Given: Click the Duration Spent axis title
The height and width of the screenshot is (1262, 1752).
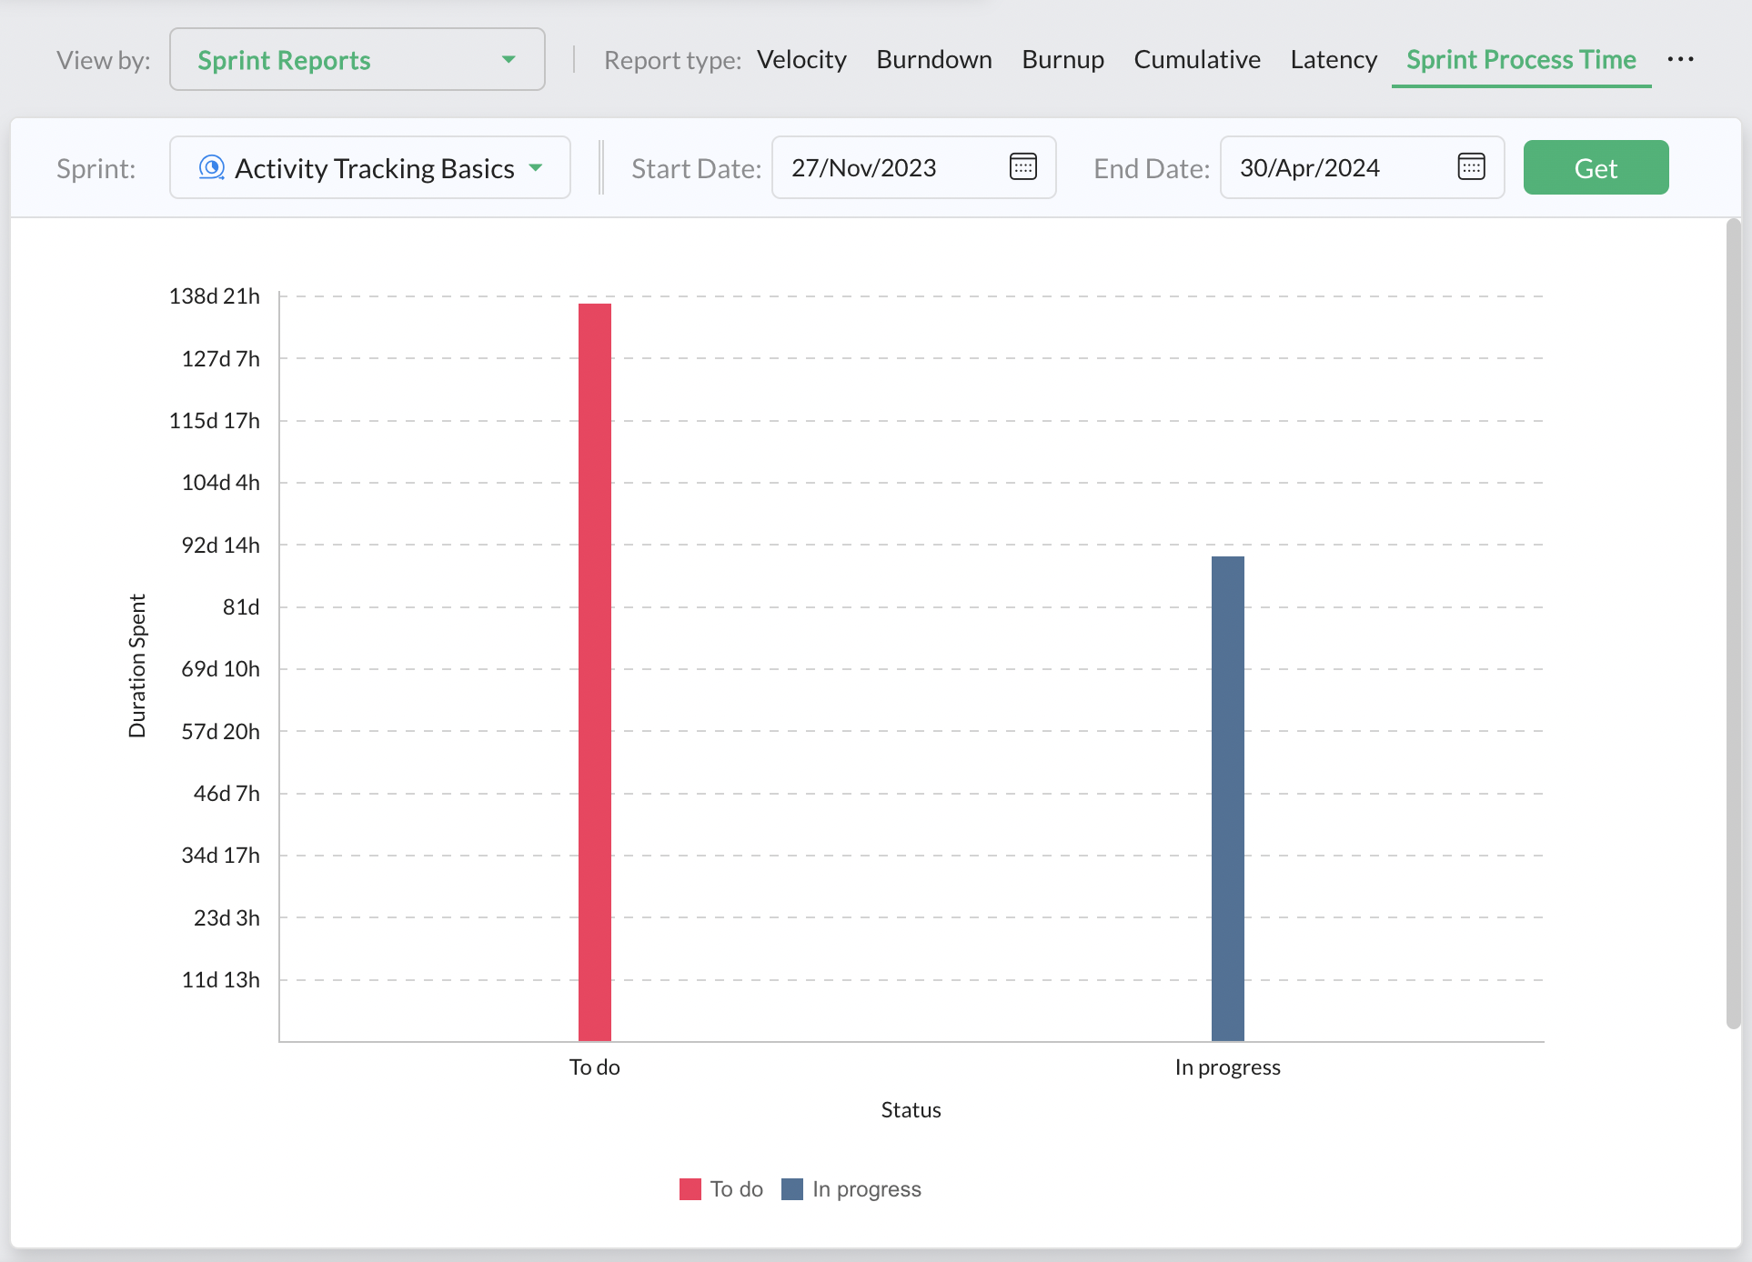Looking at the screenshot, I should [x=137, y=666].
